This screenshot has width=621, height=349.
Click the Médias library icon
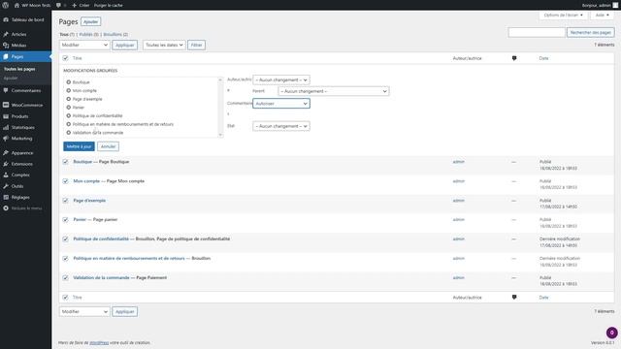pos(6,46)
